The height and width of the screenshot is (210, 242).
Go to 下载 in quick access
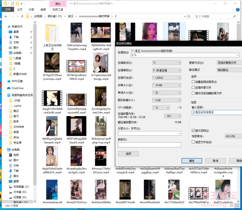(16, 37)
